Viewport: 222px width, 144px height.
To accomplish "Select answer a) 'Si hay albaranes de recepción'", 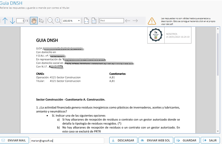I will (x=121, y=122).
